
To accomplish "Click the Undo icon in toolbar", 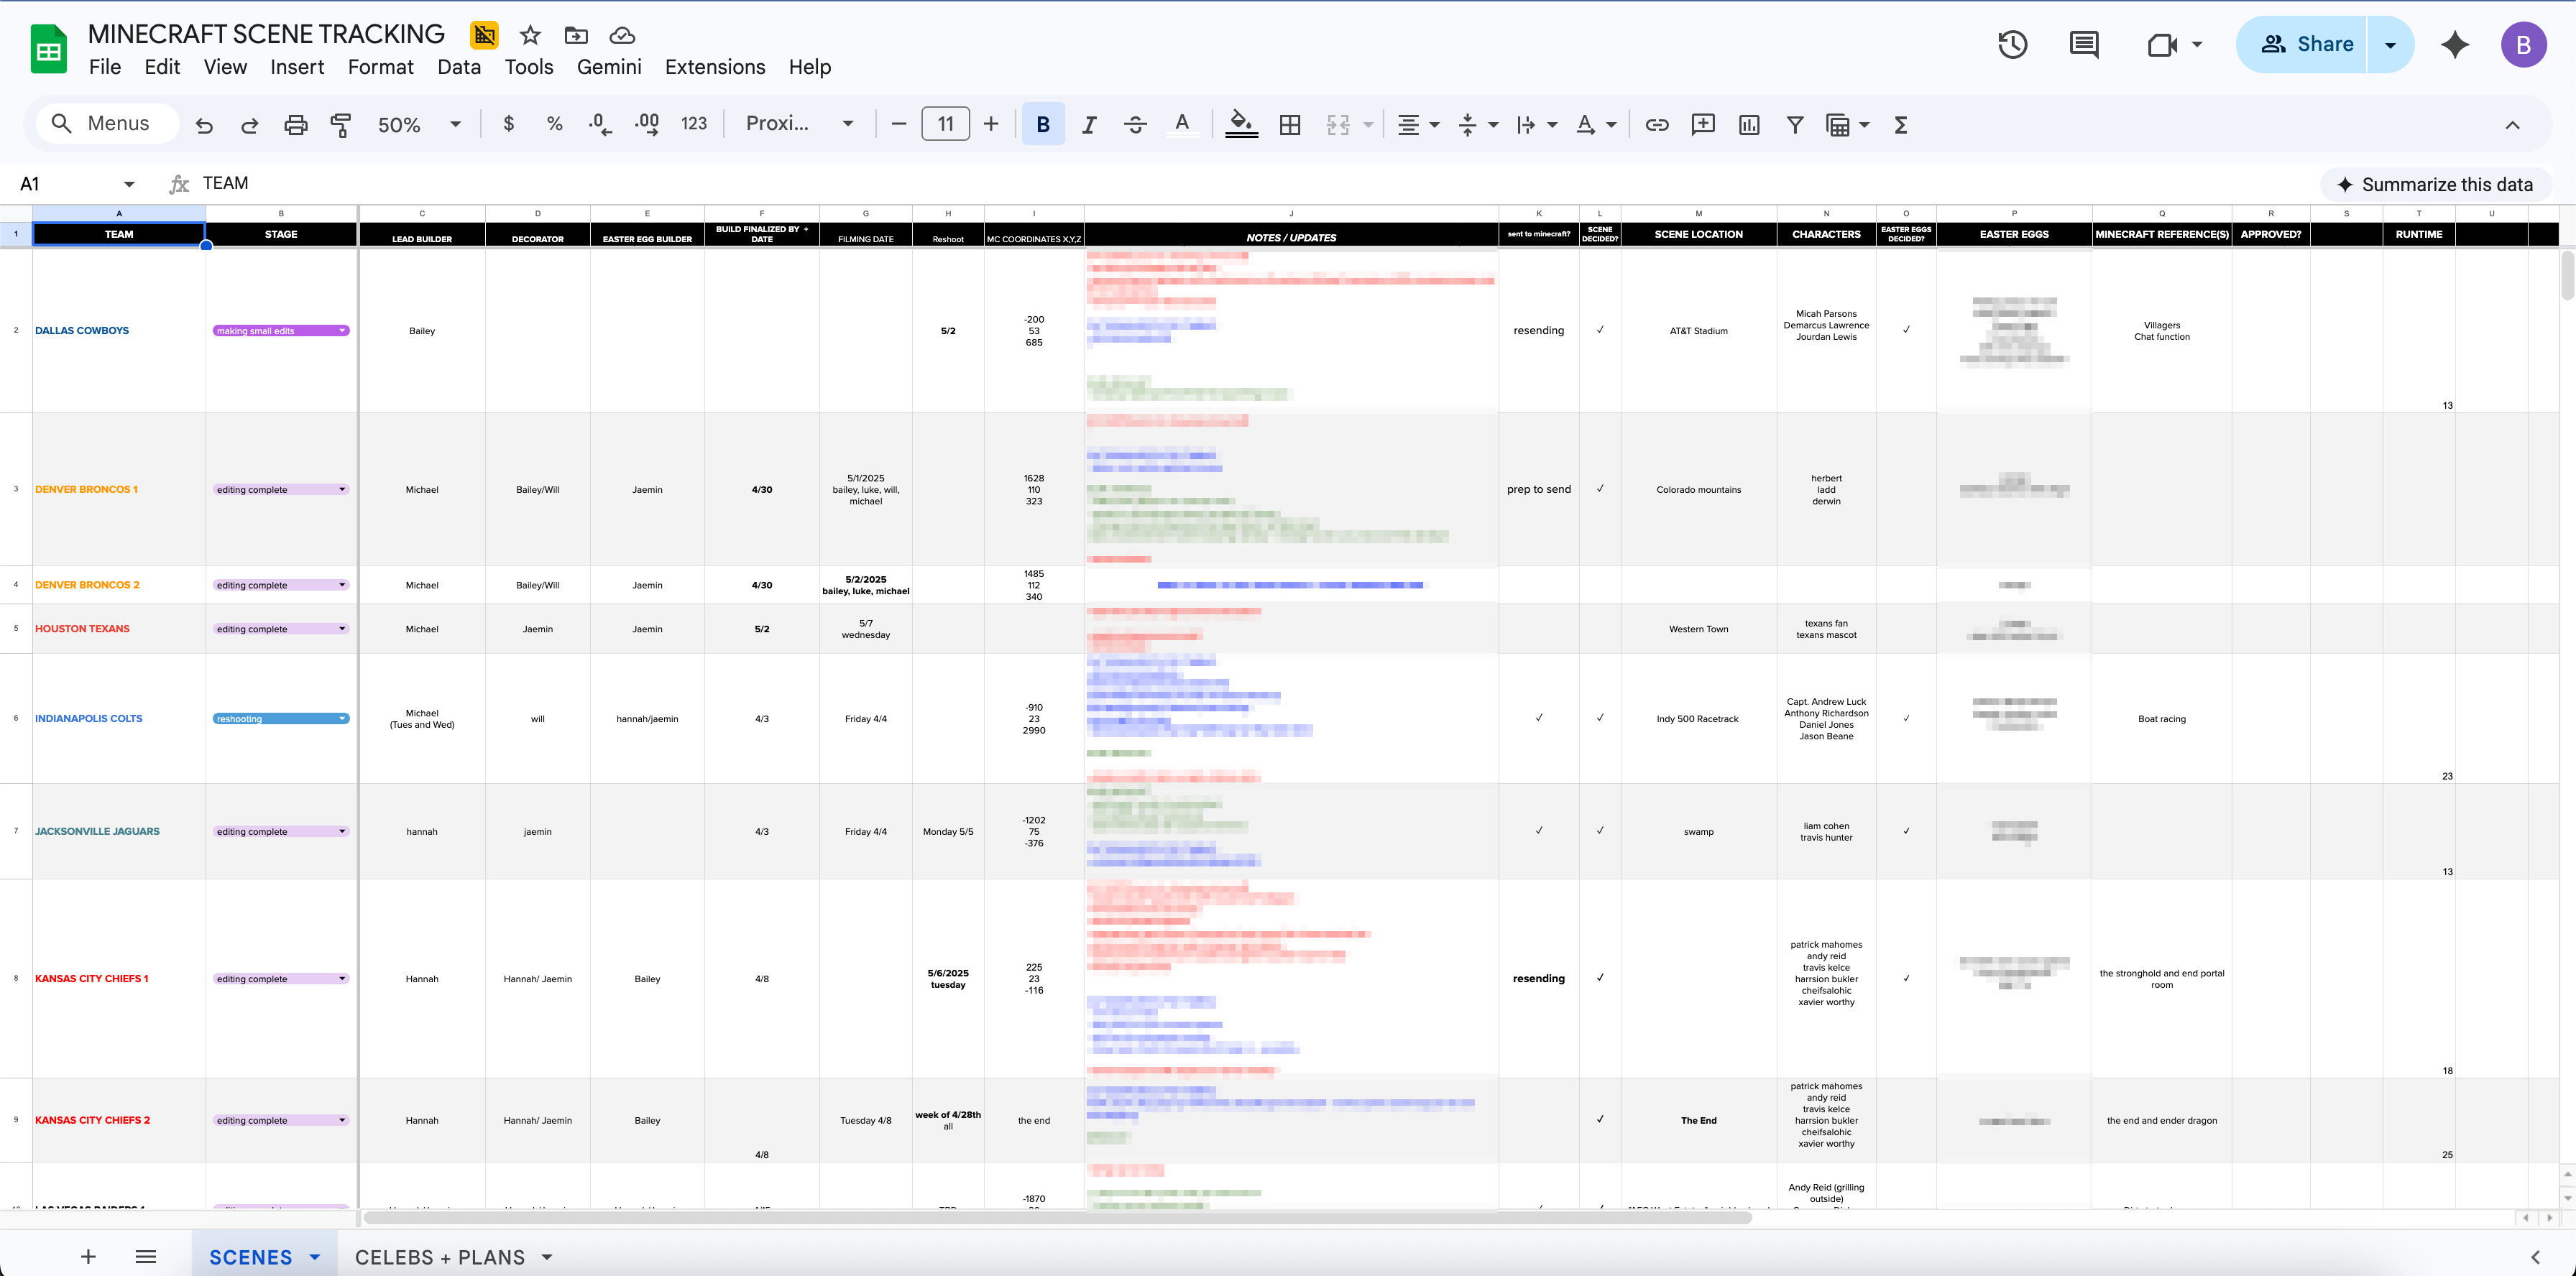I will [x=204, y=125].
